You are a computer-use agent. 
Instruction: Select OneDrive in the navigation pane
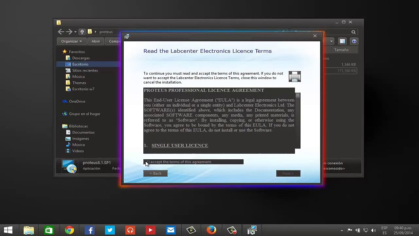(77, 102)
